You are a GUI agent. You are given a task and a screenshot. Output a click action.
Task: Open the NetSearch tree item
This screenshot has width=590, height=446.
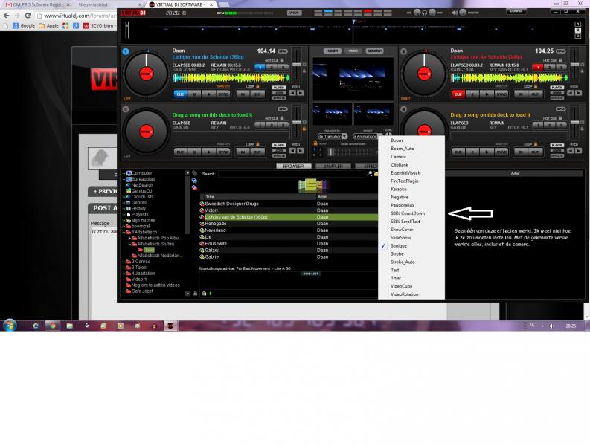coord(142,185)
